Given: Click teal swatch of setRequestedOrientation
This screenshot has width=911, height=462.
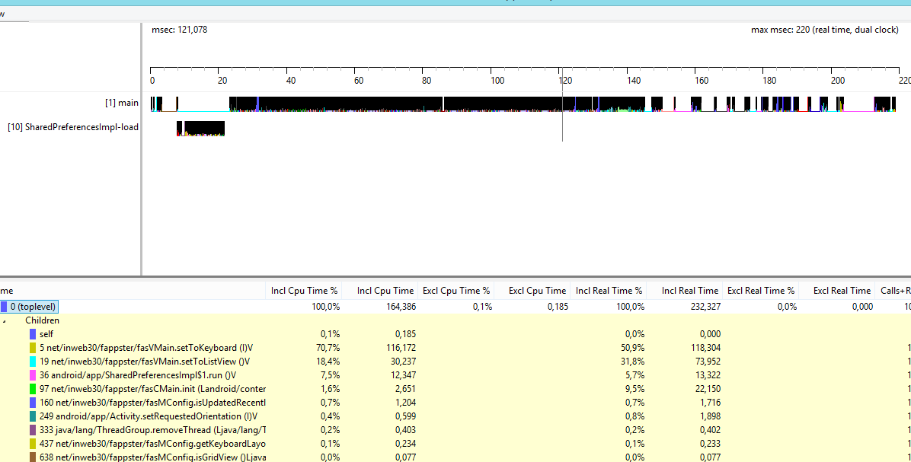Looking at the screenshot, I should tap(33, 416).
